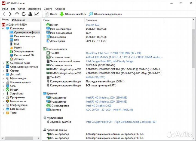The width and height of the screenshot is (196, 141).
Task: Expand the Дисплей tree node
Action: (3, 75)
